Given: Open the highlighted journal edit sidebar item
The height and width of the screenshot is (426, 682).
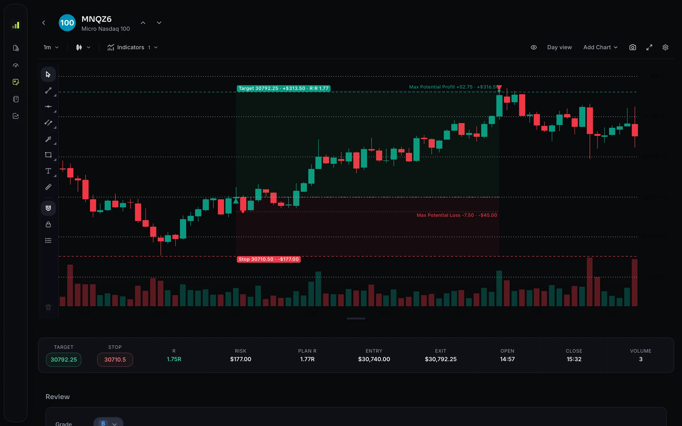Looking at the screenshot, I should tap(16, 82).
